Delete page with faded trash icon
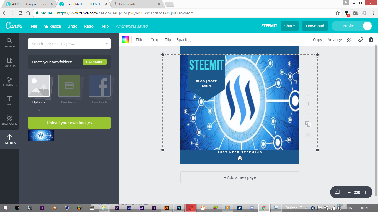Viewport: 378px width, 212px height. click(308, 135)
